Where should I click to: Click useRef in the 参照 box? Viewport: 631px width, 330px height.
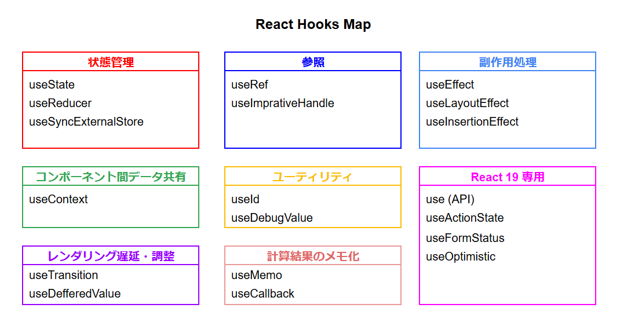coord(250,85)
